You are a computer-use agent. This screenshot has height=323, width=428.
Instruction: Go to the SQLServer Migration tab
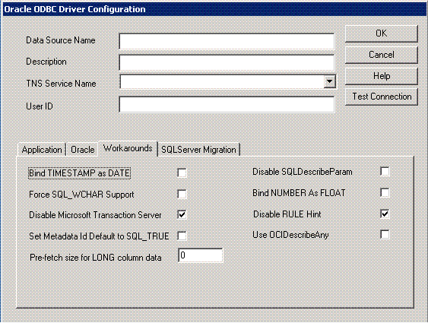click(x=198, y=150)
